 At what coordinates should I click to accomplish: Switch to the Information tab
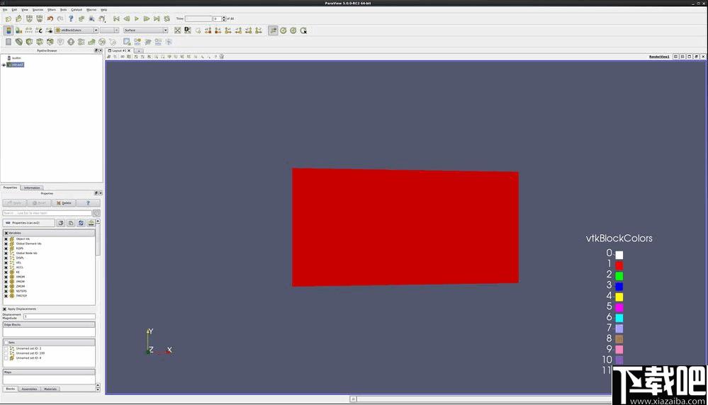coord(32,188)
